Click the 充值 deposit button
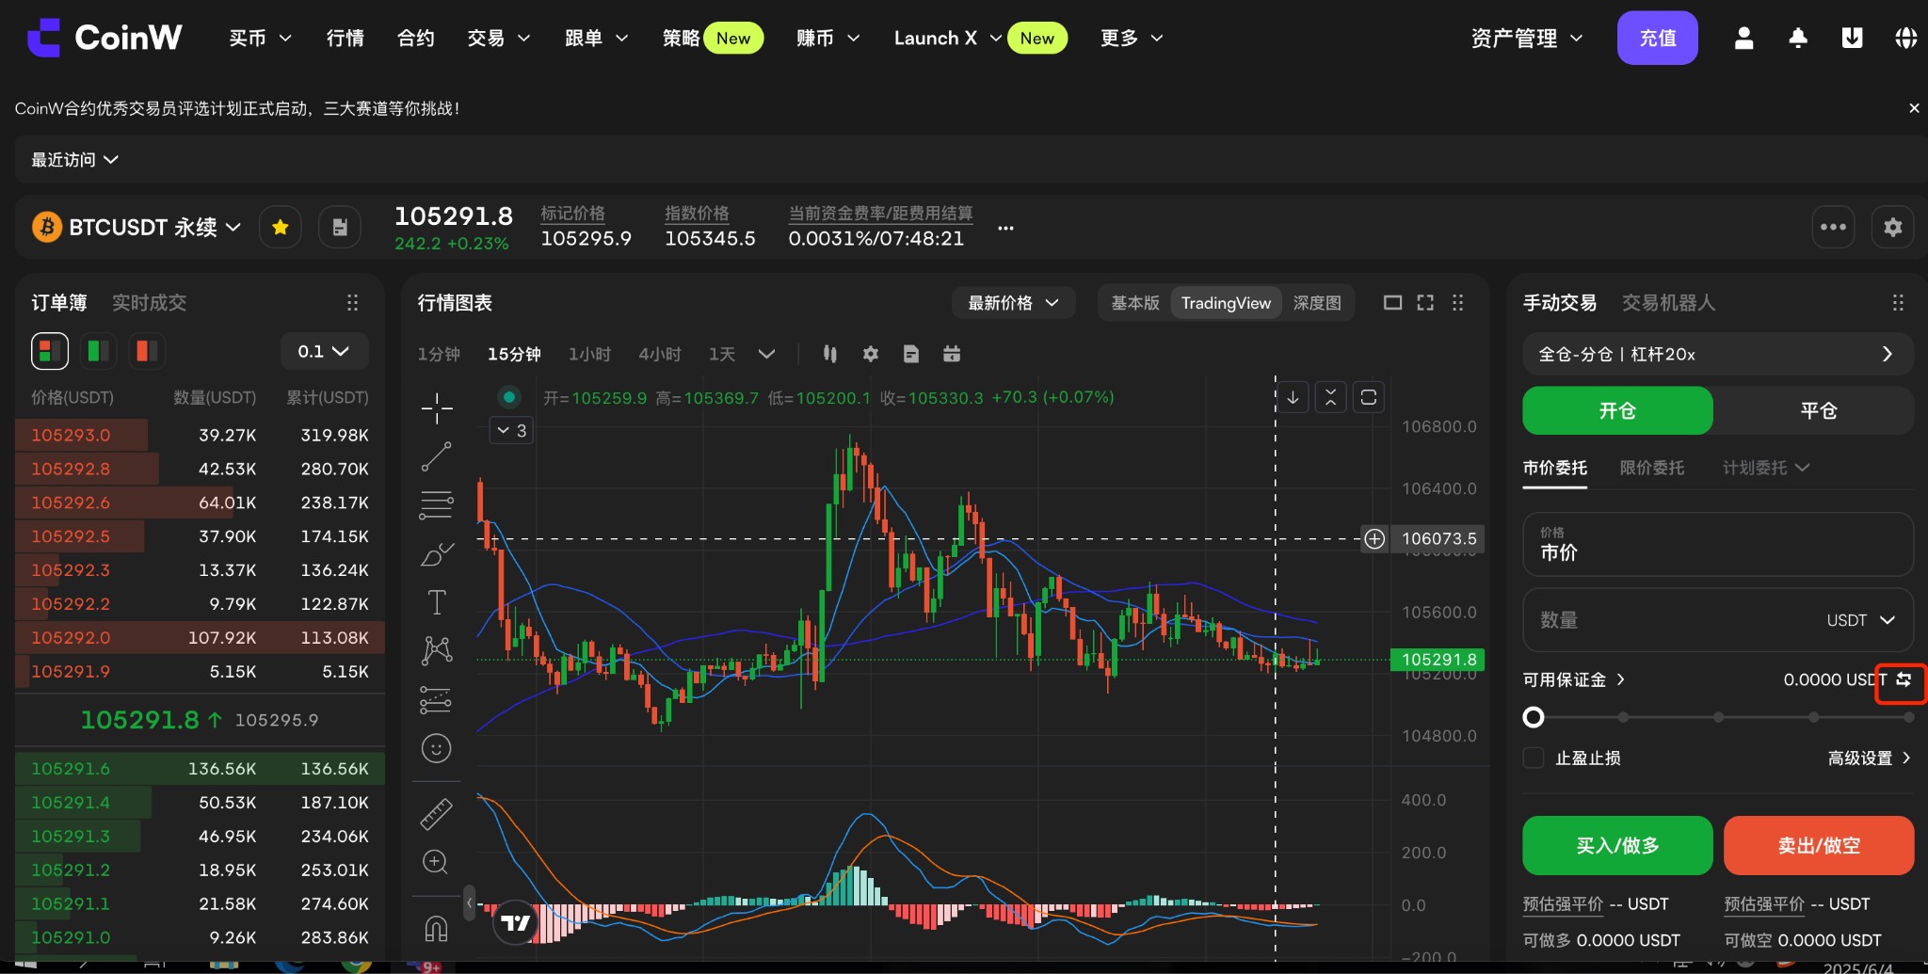 (x=1657, y=38)
